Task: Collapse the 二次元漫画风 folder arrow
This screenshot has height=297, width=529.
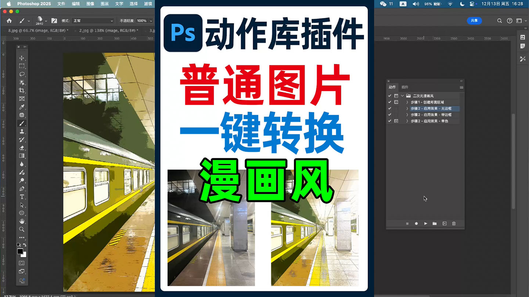Action: click(x=403, y=96)
